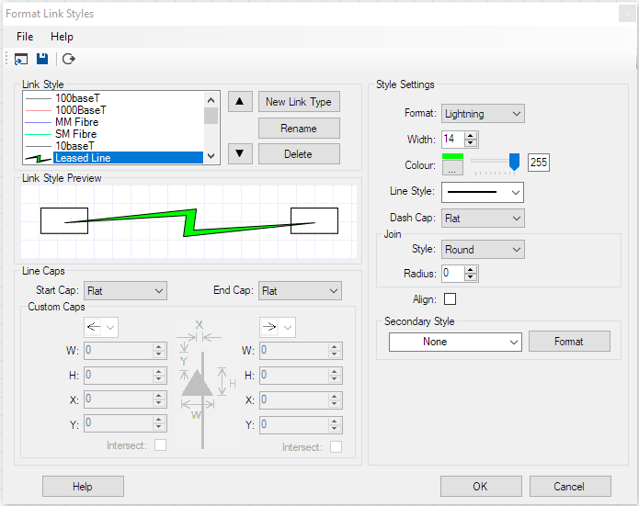
Task: Toggle the Align checkbox
Action: pyautogui.click(x=450, y=298)
